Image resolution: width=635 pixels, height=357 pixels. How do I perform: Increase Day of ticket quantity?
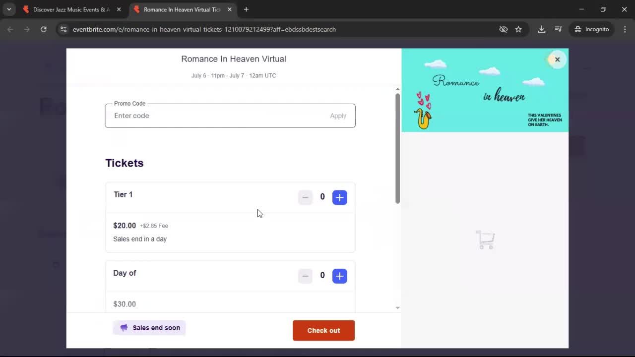tap(340, 276)
